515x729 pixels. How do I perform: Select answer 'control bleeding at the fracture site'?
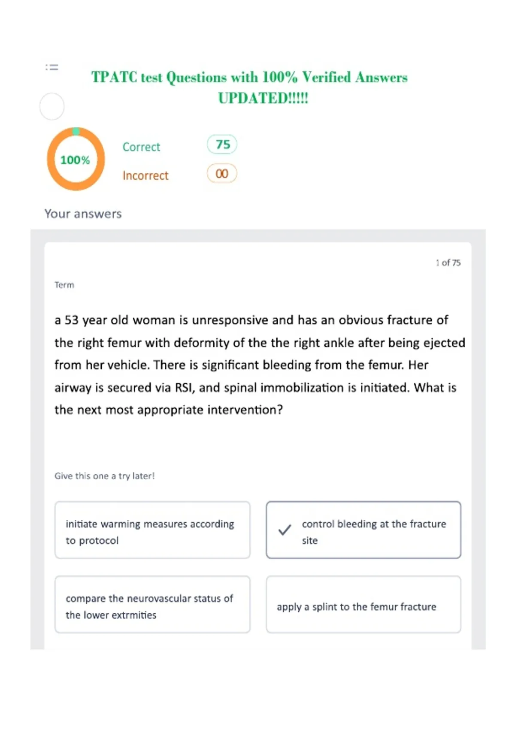point(364,530)
